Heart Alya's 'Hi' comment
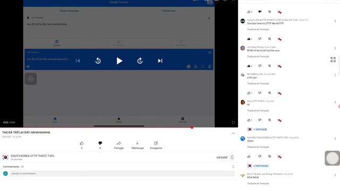The image size is (340, 191). click(279, 120)
